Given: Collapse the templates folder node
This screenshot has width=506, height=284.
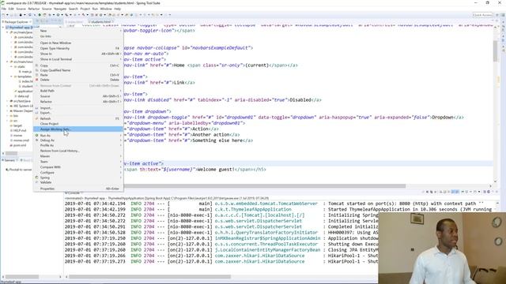Looking at the screenshot, I should [x=11, y=77].
